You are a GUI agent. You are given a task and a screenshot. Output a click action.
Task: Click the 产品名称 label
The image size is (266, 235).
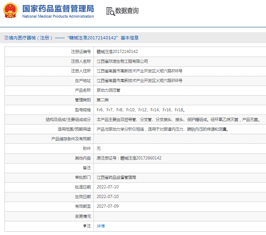click(83, 90)
